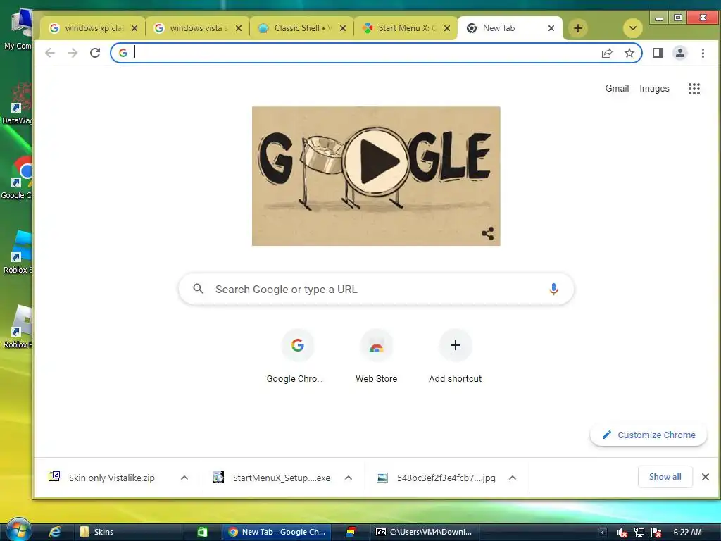The image size is (721, 541).
Task: Show hidden system tray icons
Action: [603, 533]
